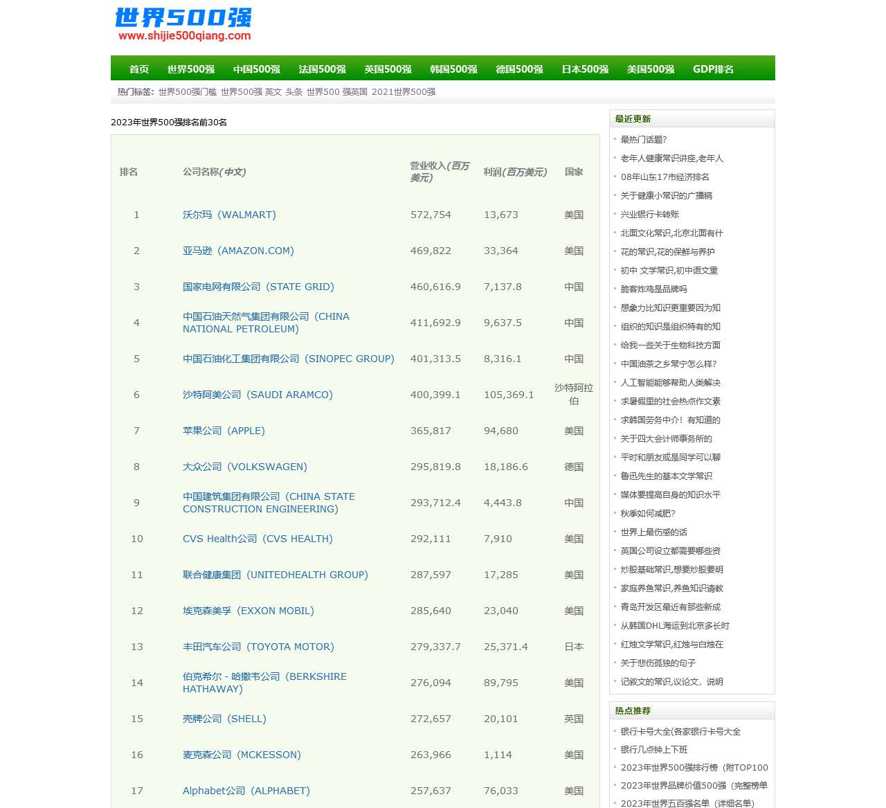Screen dimensions: 886x808
Task: Open sidebar link 关于悲伤孤独的句子
Action: 658,663
